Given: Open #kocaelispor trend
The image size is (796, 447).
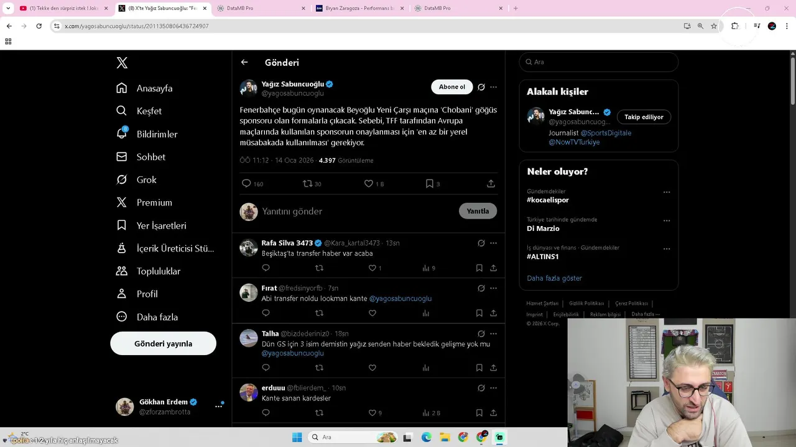Looking at the screenshot, I should tap(548, 200).
